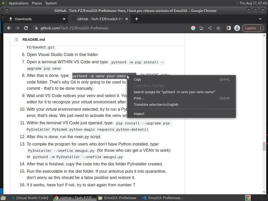Bookmark this page with the star icon

pos(218,28)
